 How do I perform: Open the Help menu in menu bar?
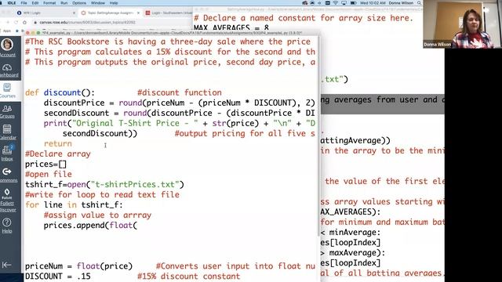click(x=114, y=3)
